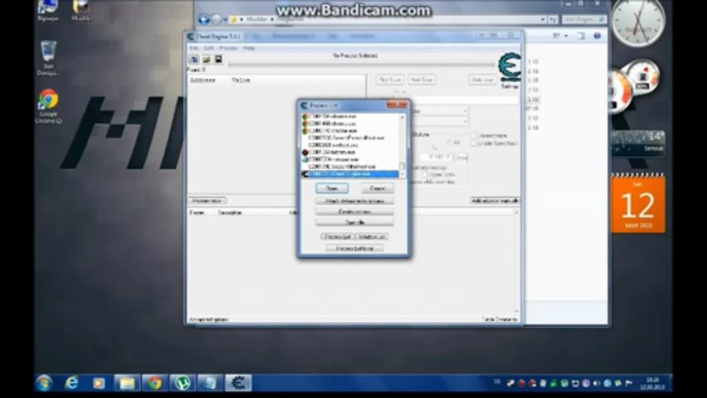Click the process list scrollbar up arrow
Screen dimensions: 707x398
point(402,118)
